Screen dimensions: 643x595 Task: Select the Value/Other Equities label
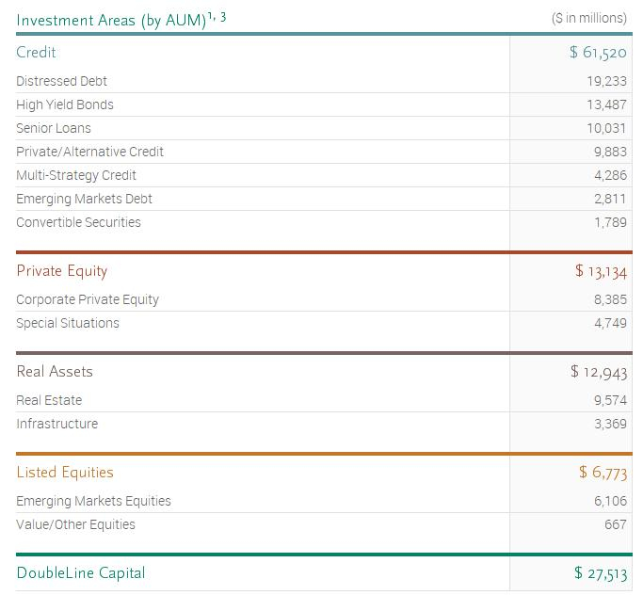click(75, 524)
